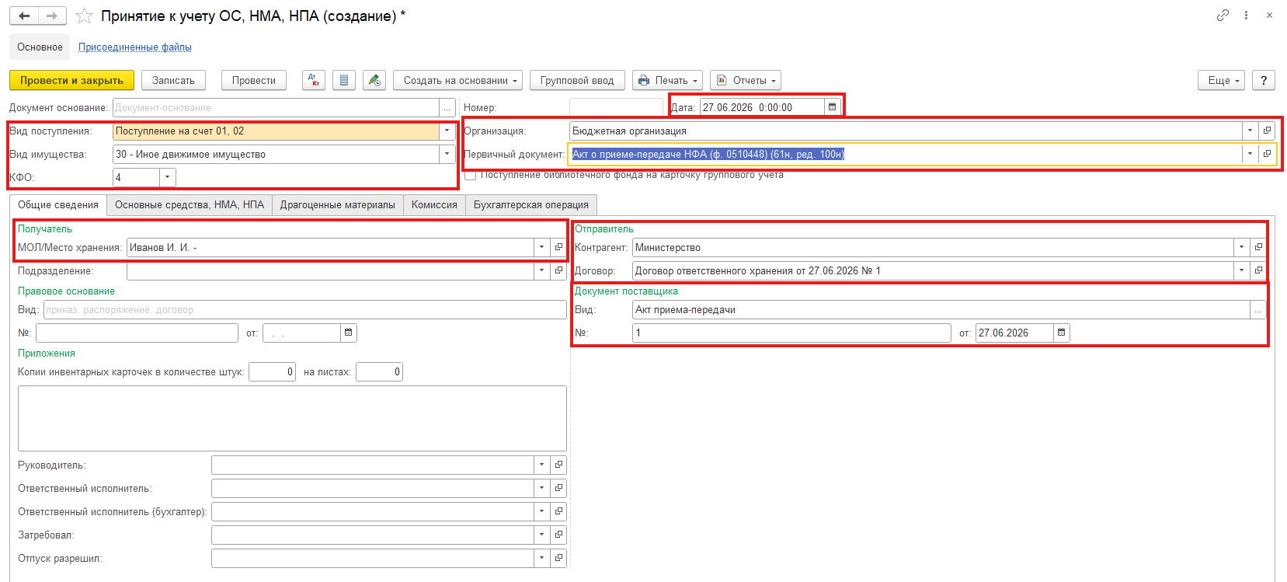
Task: Click the Номер input field
Action: [616, 107]
